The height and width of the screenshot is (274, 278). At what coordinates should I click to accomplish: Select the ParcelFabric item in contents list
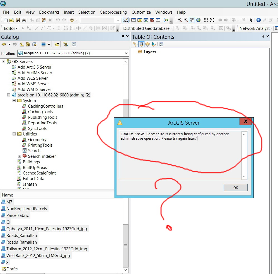18,215
